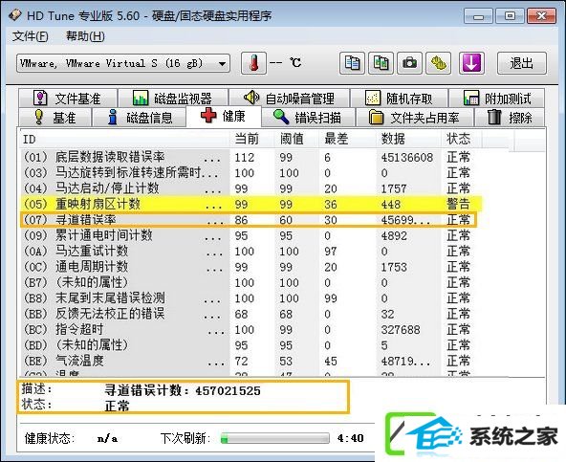The height and width of the screenshot is (462, 566).
Task: Open the 帮助(H) menu
Action: (85, 36)
